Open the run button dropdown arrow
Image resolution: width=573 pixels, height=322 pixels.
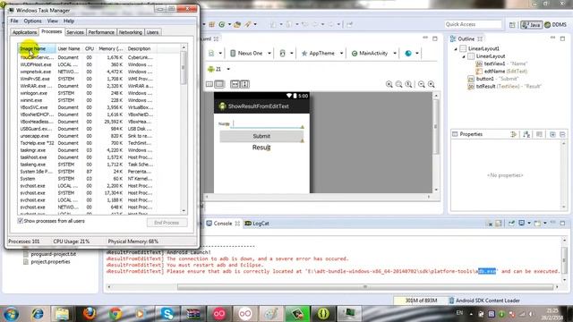coord(229,24)
